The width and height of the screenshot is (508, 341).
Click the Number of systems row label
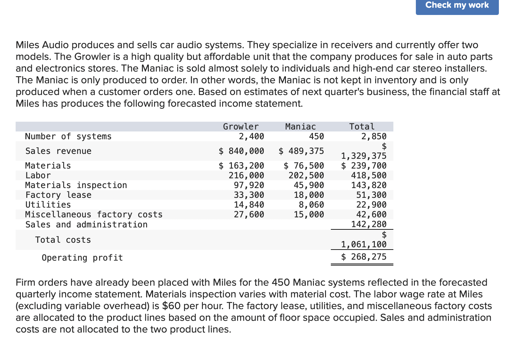(68, 136)
